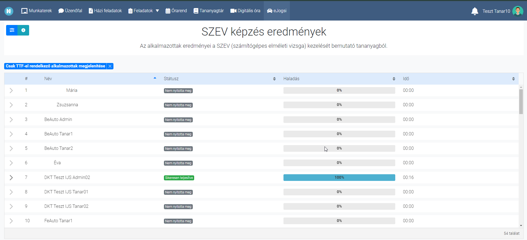Screen dimensions: 527x240
Task: Click the Teszt Tanar10 avatar
Action: coord(518,11)
